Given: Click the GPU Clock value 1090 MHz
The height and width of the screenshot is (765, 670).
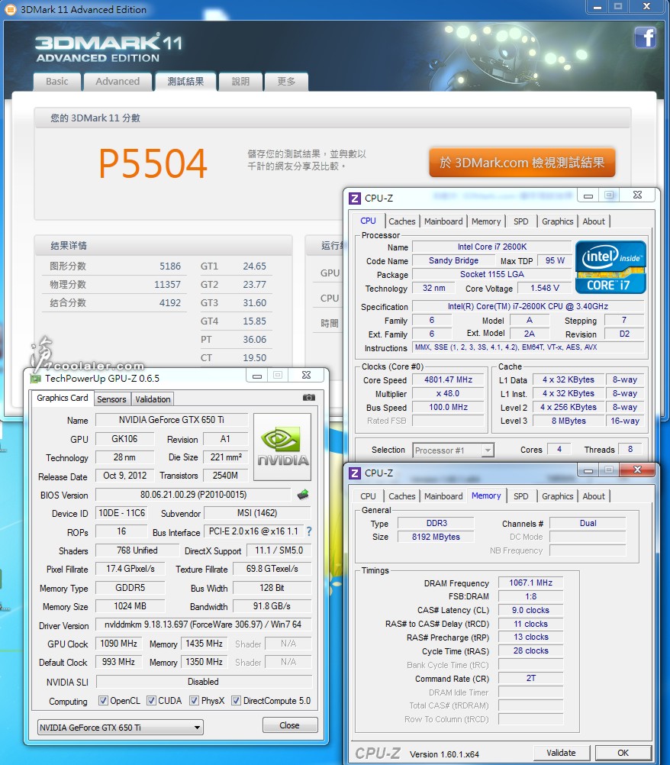Looking at the screenshot, I should [118, 644].
